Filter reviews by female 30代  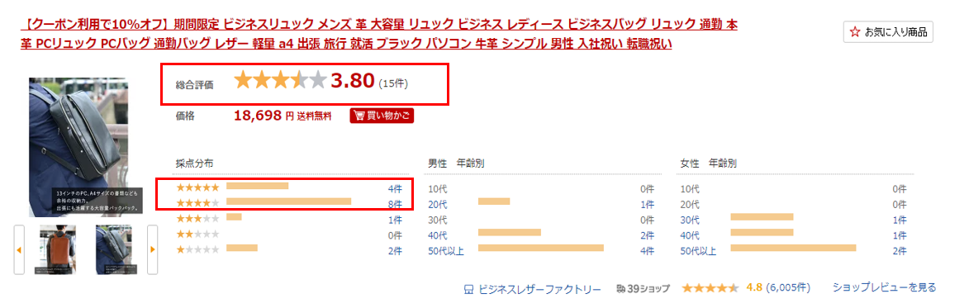[690, 220]
